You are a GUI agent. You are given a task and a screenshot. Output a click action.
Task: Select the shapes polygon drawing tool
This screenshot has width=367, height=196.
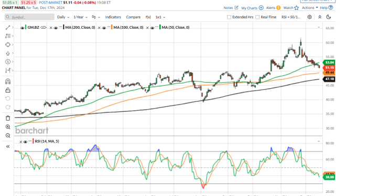(8, 44)
